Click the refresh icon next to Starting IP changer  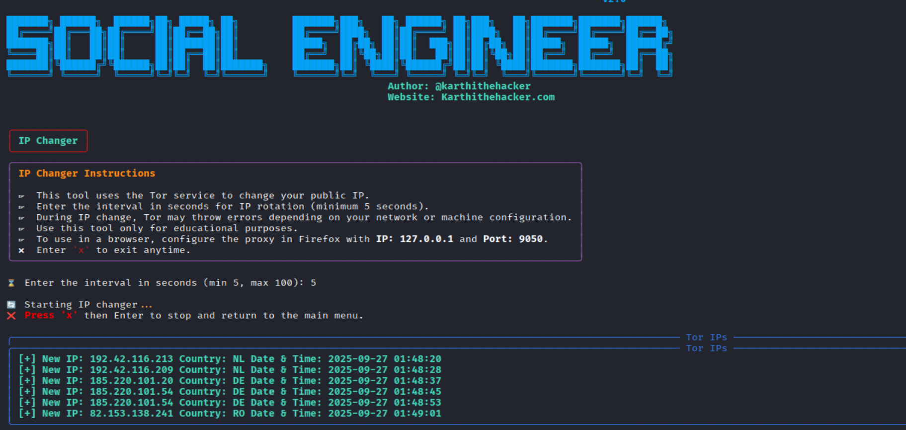[11, 305]
